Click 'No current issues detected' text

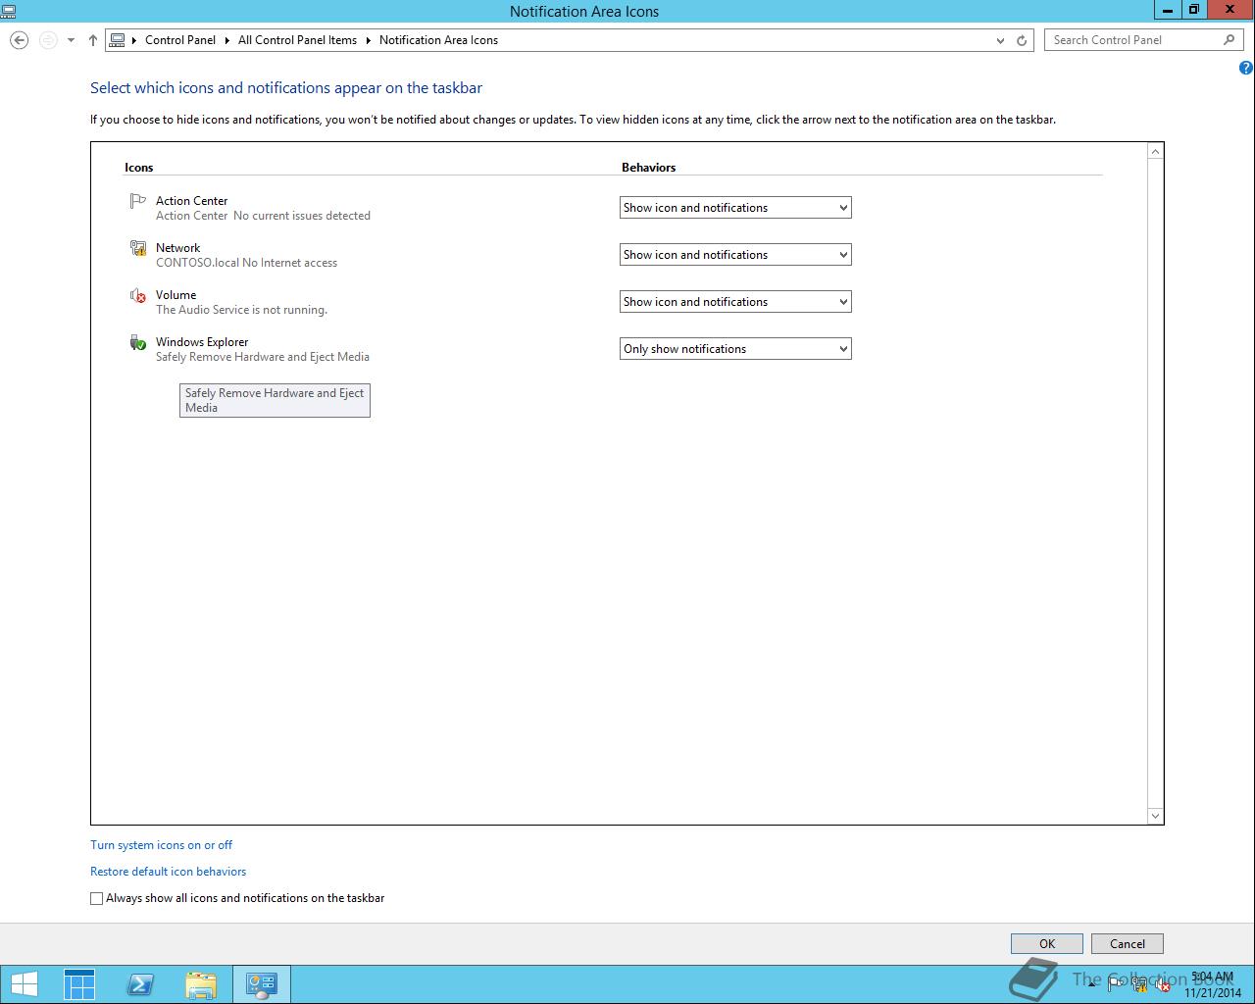point(302,216)
